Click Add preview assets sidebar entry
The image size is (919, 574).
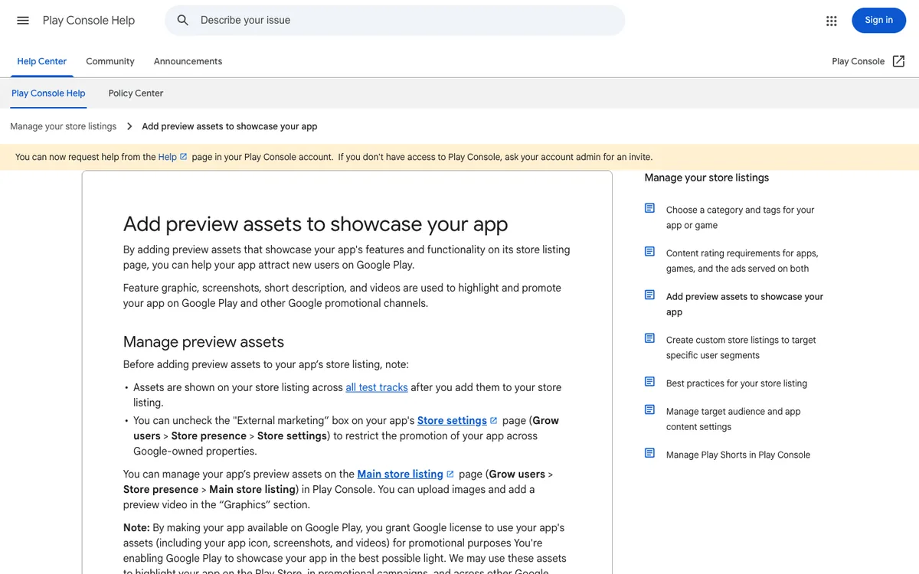744,305
